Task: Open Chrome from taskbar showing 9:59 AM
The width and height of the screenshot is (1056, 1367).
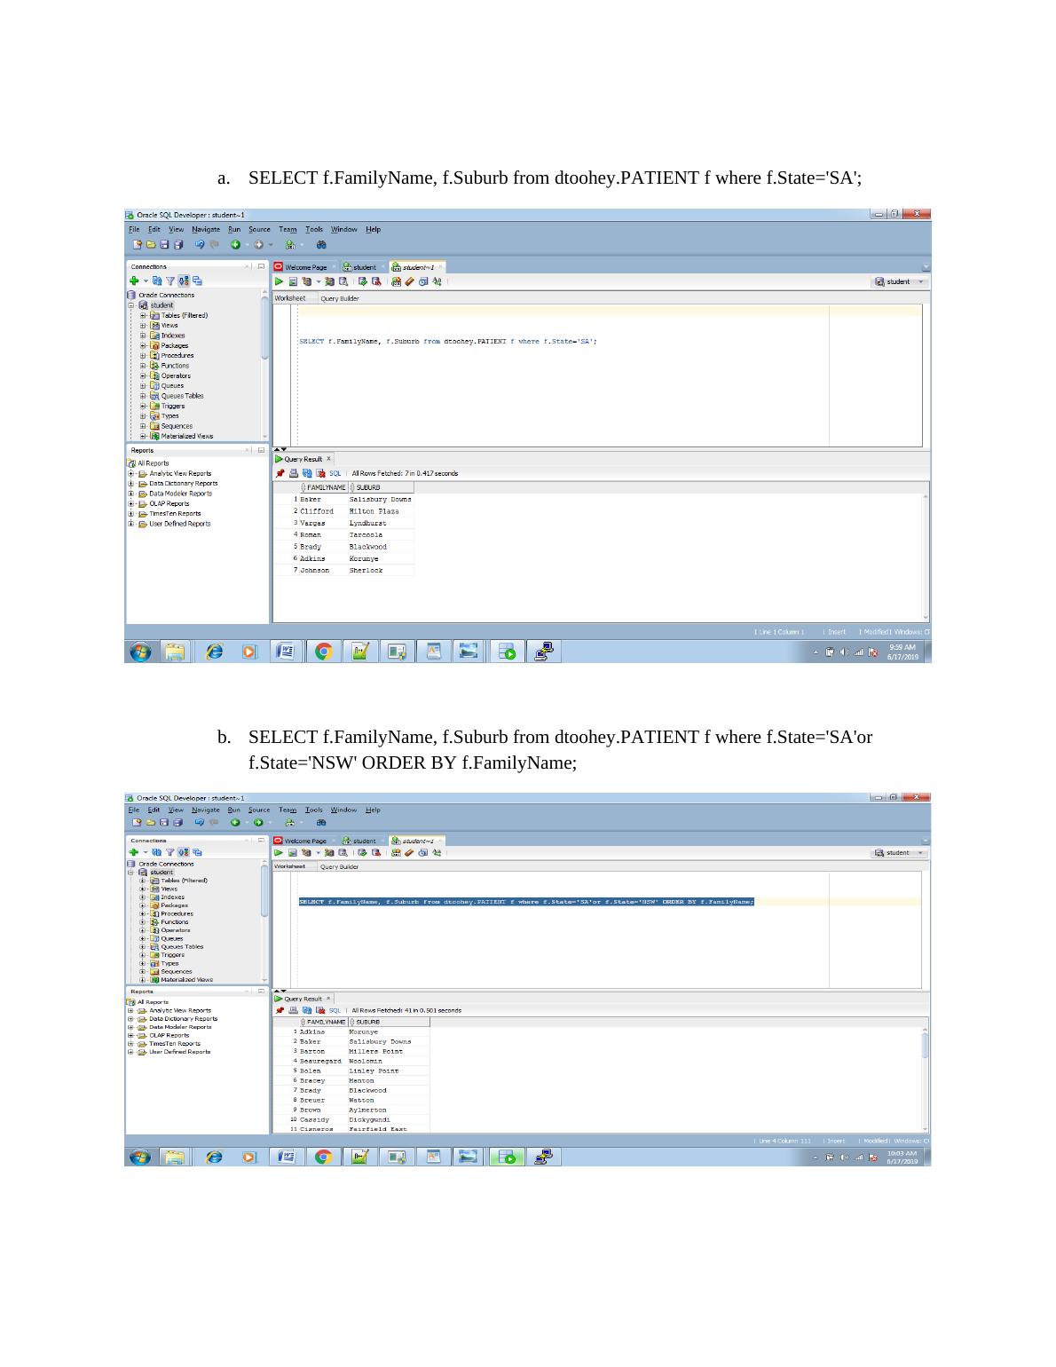Action: tap(323, 652)
